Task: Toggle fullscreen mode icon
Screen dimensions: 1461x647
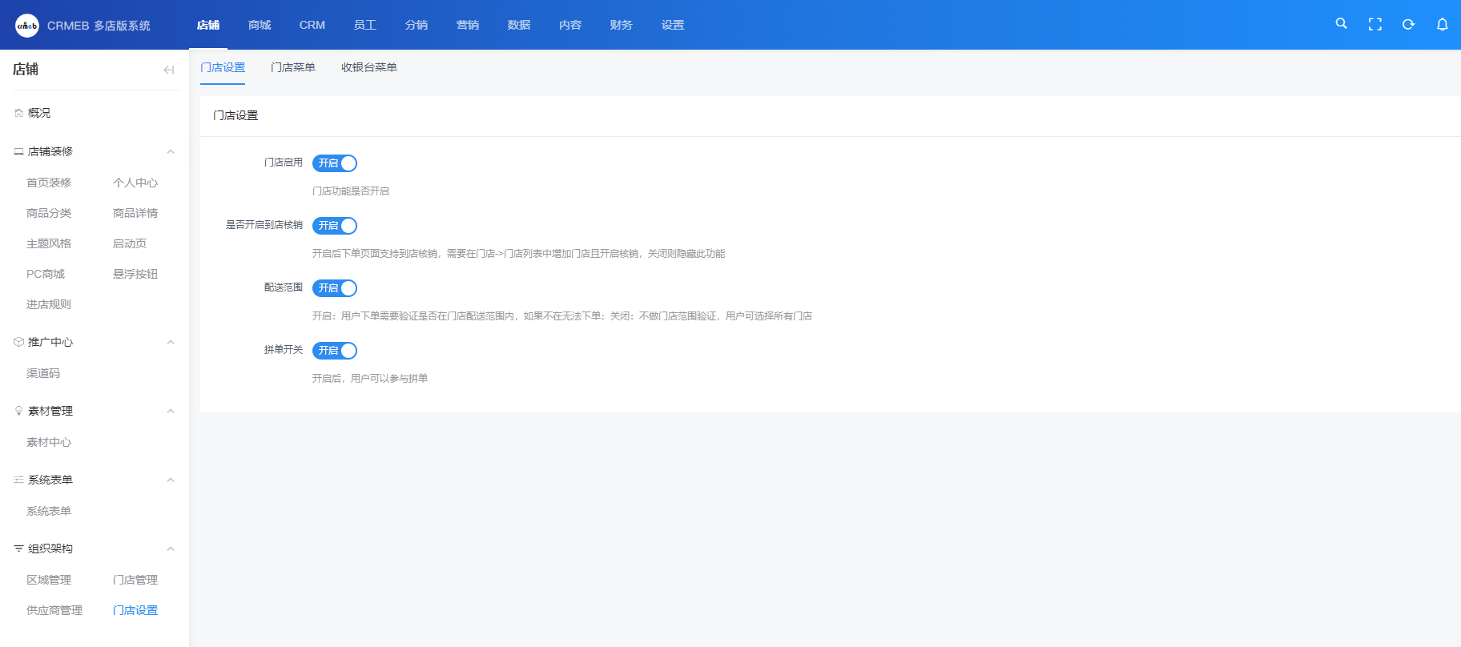Action: (1374, 25)
